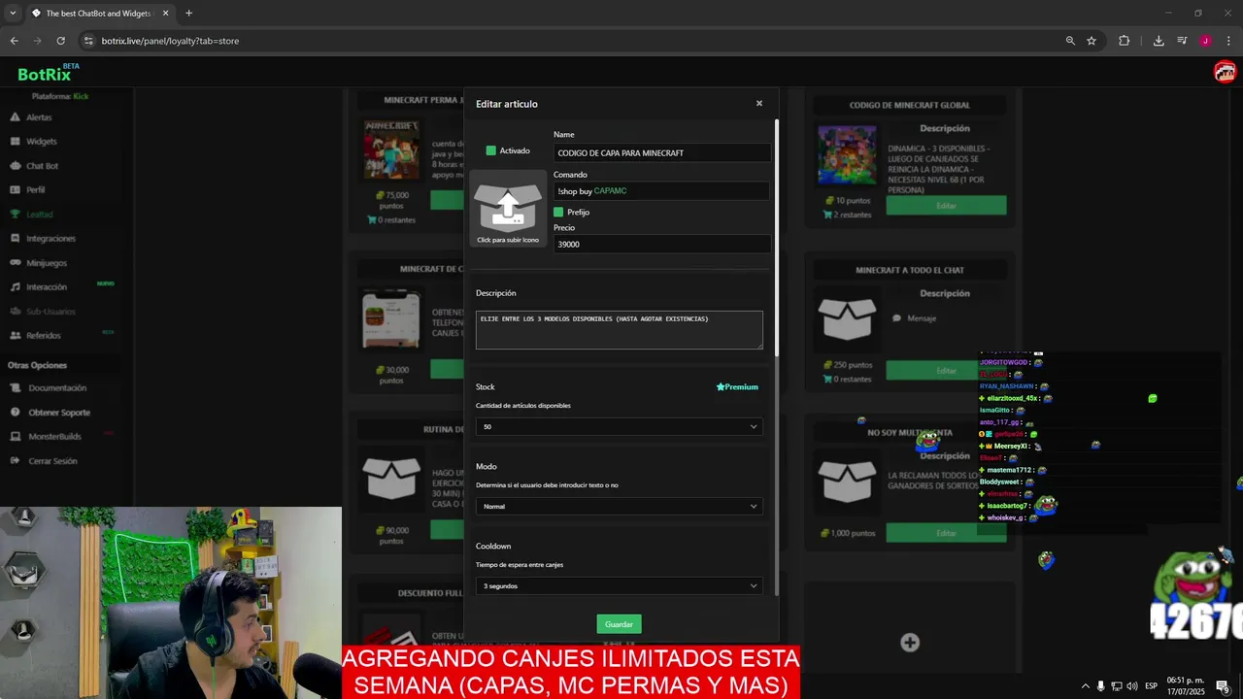This screenshot has height=699, width=1243.
Task: Click the '10 puntos' price text
Action: pos(847,200)
